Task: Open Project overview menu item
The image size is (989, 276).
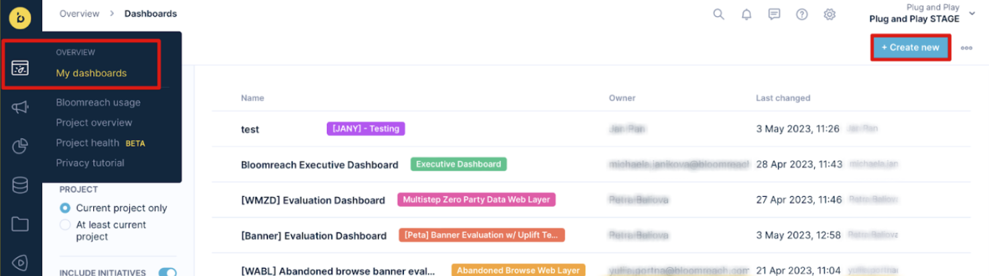Action: tap(94, 123)
